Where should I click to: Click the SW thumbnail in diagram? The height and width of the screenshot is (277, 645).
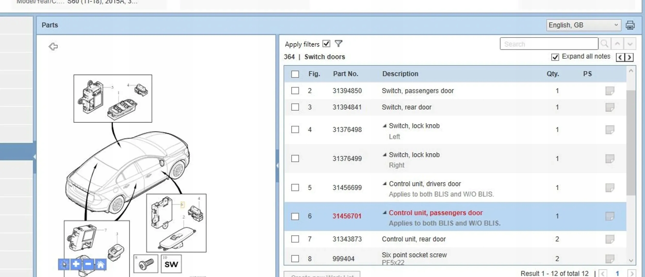pyautogui.click(x=171, y=264)
